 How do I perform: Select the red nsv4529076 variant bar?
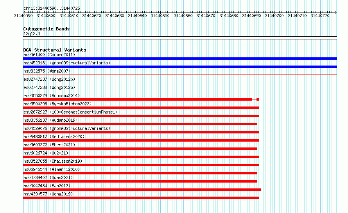(x=141, y=132)
